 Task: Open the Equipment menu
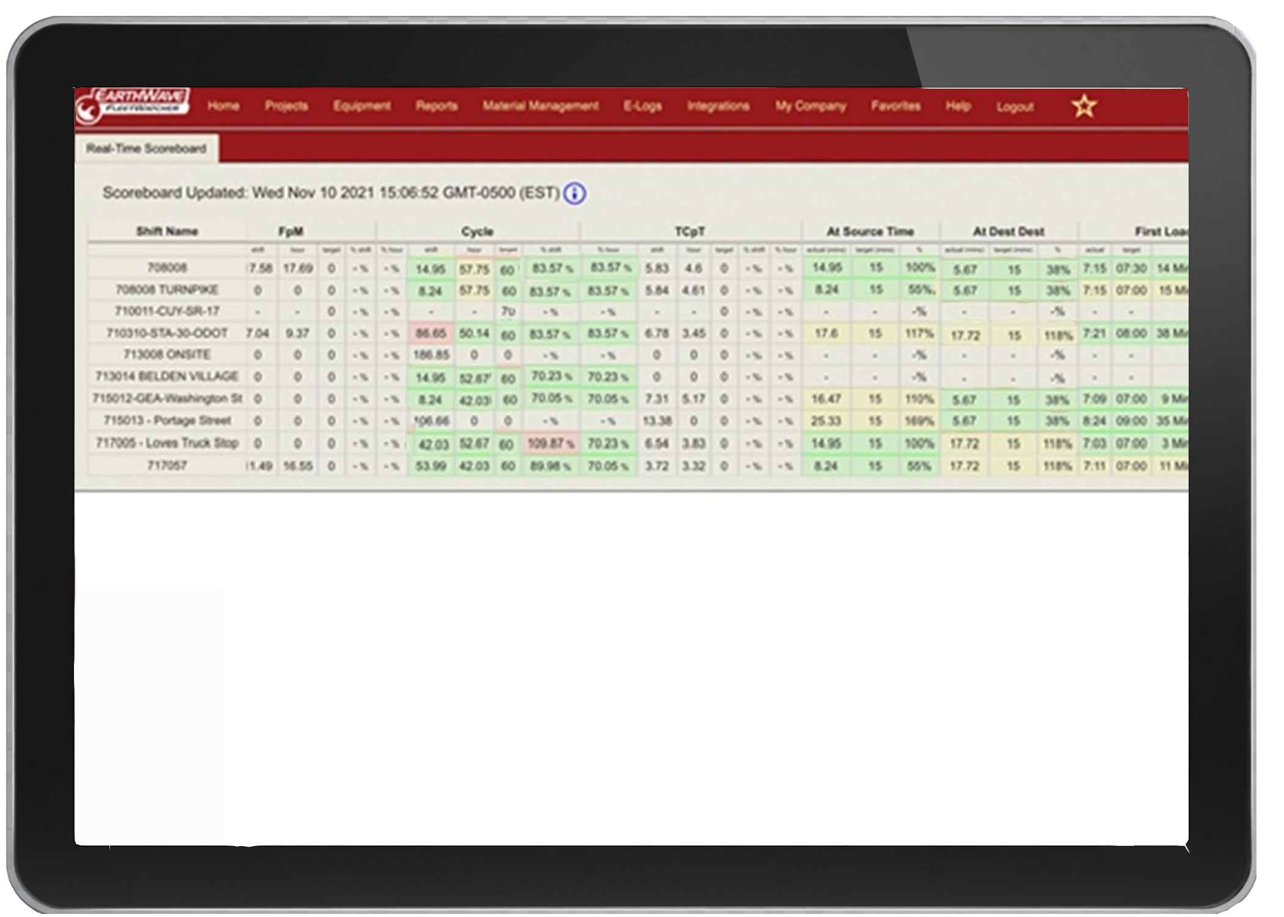pyautogui.click(x=362, y=105)
